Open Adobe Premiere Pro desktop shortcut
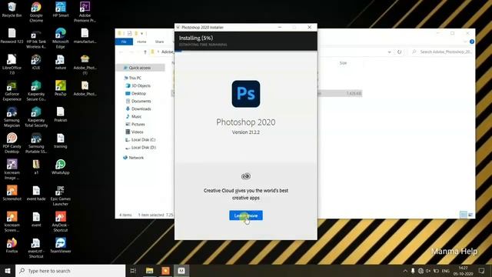 click(85, 12)
